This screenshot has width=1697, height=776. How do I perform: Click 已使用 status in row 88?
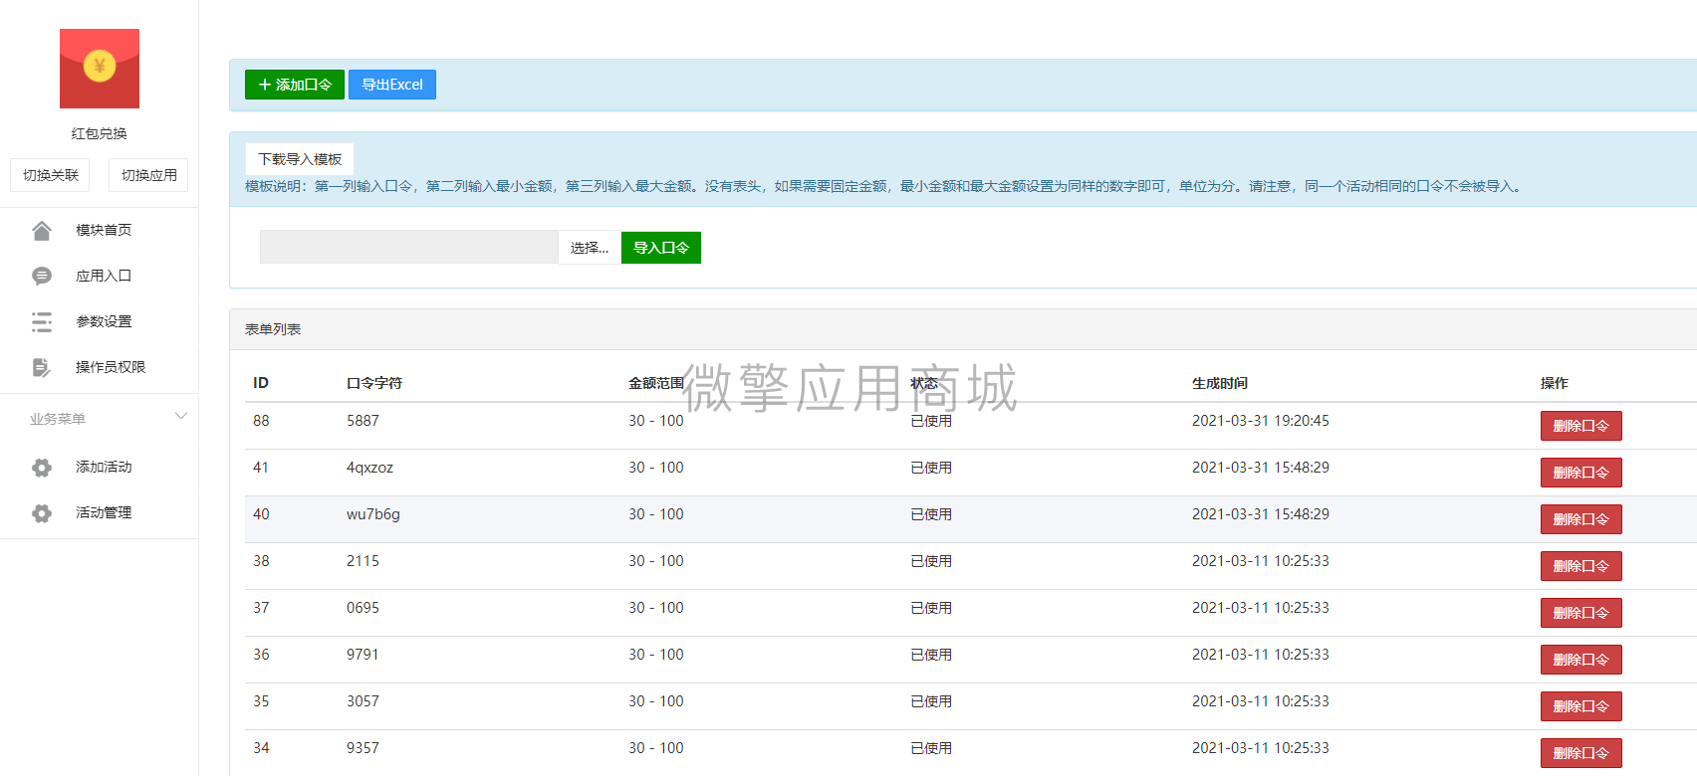coord(931,421)
